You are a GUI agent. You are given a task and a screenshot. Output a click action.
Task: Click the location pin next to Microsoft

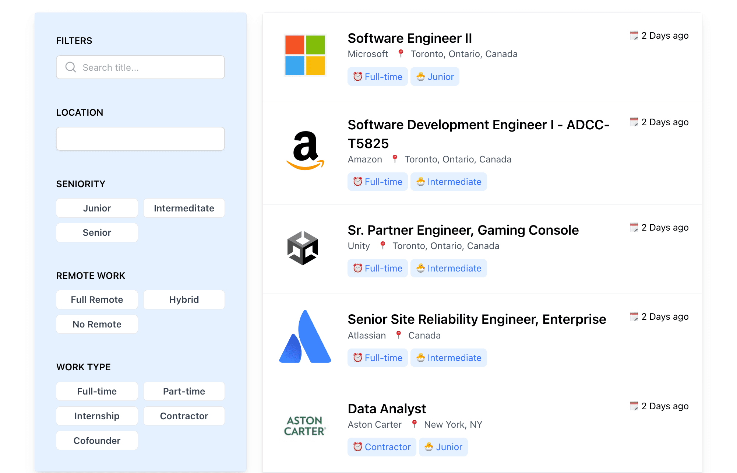[401, 54]
